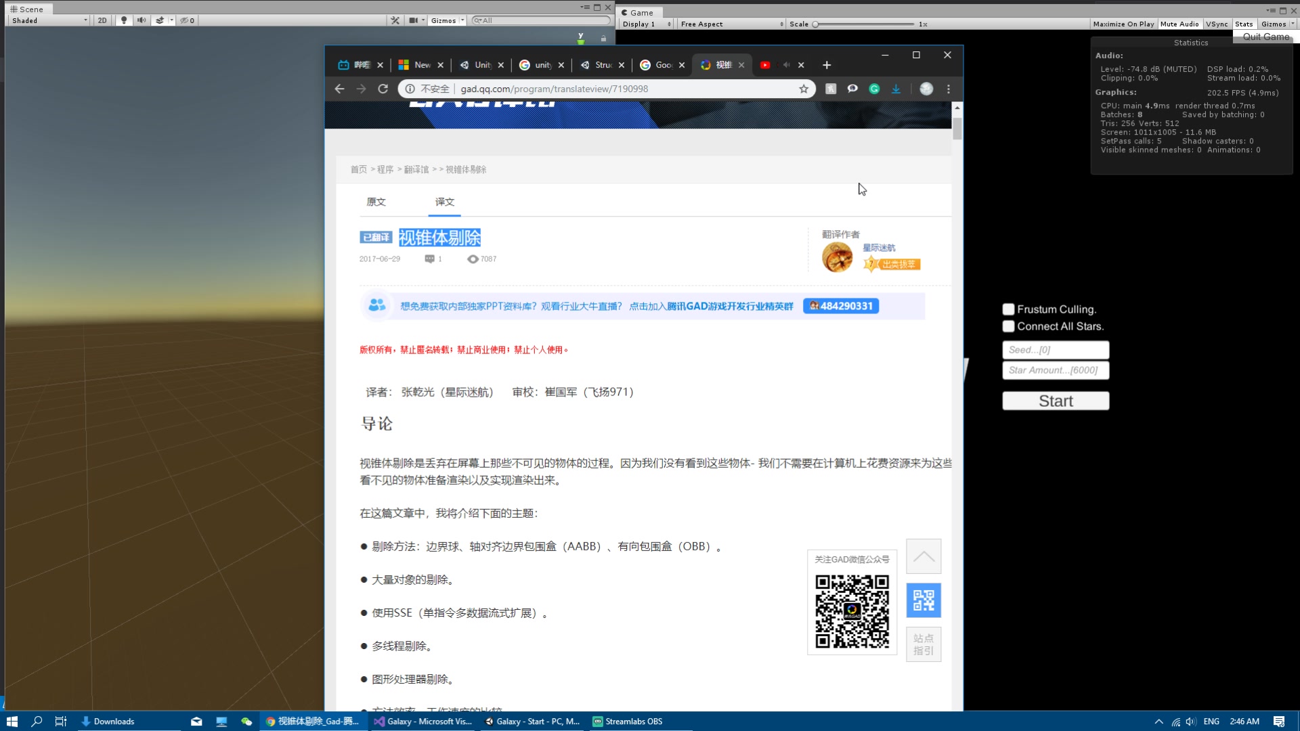This screenshot has height=731, width=1300.
Task: Click the QR code blue button
Action: click(x=924, y=600)
